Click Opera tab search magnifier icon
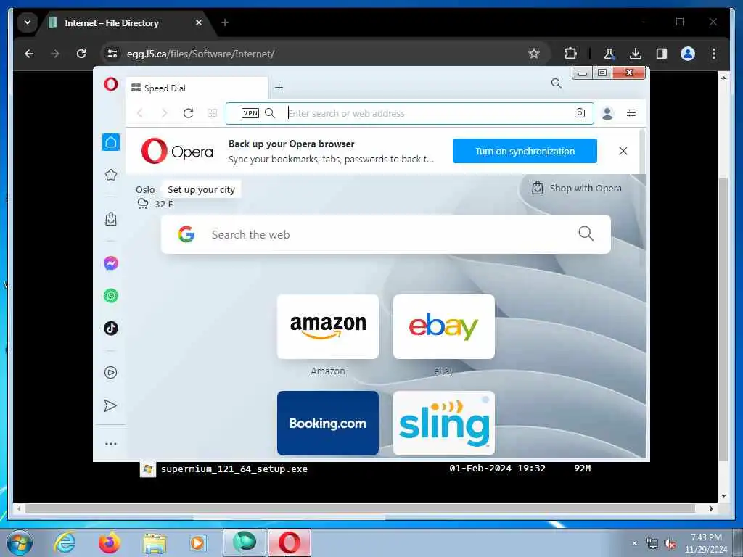 [x=557, y=84]
